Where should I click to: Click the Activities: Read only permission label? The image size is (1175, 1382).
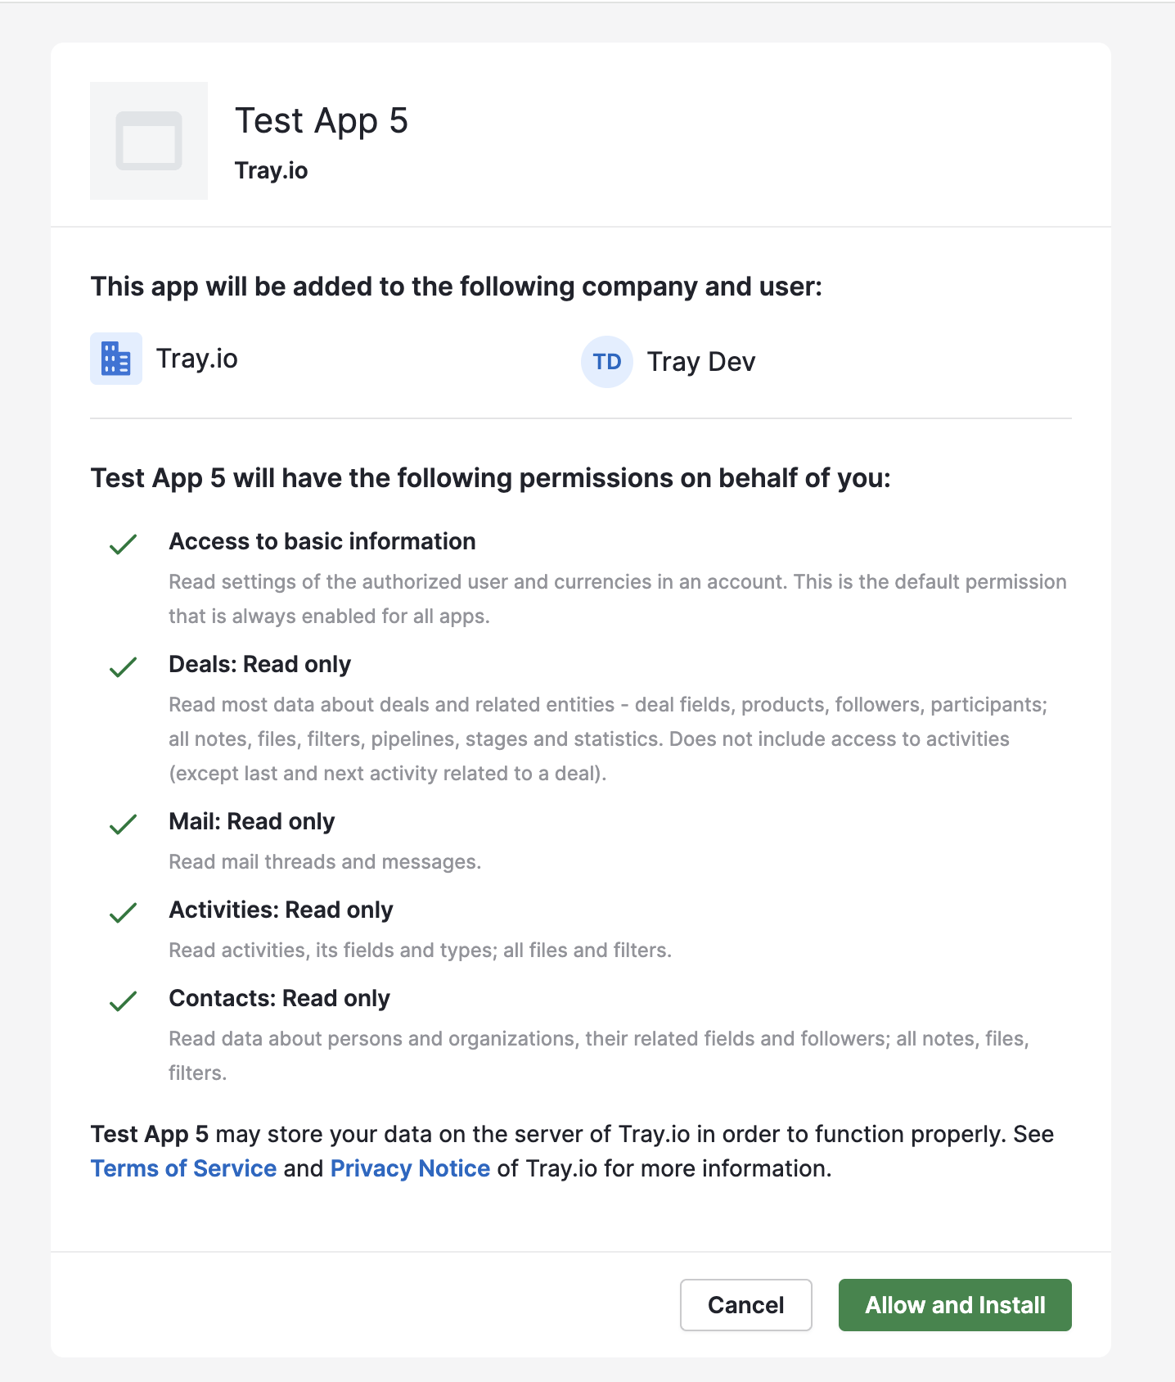(281, 910)
